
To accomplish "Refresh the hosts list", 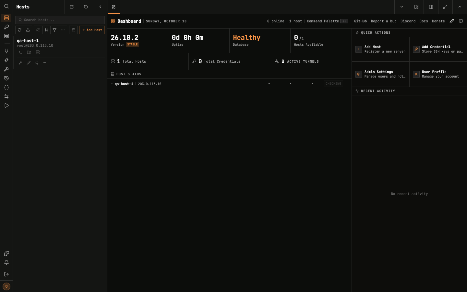I will click(x=19, y=30).
